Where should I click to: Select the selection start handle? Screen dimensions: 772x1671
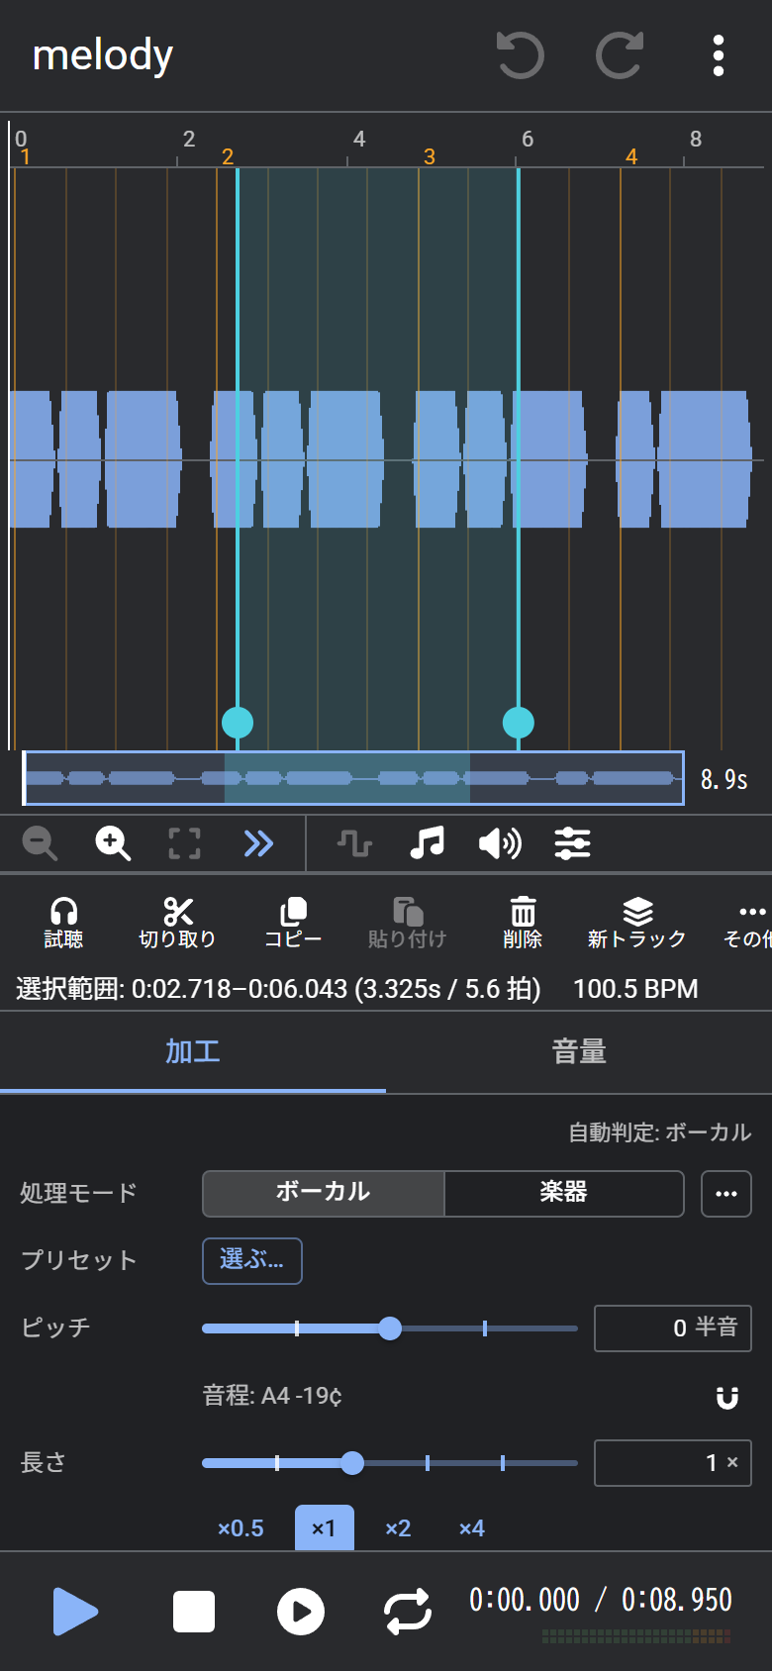pyautogui.click(x=238, y=723)
